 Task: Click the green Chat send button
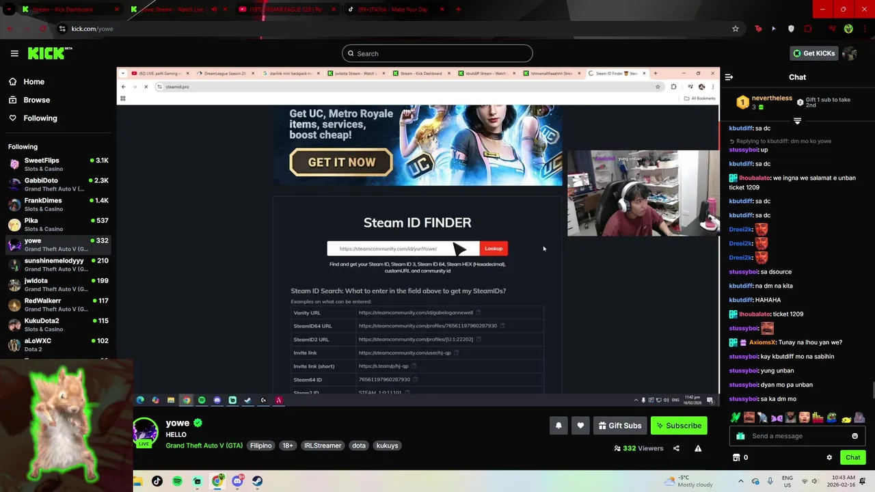point(852,457)
